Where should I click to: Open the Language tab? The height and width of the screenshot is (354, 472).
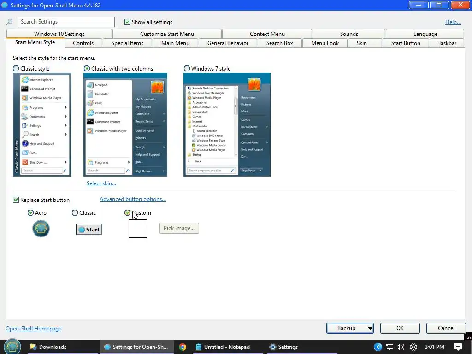coord(425,34)
